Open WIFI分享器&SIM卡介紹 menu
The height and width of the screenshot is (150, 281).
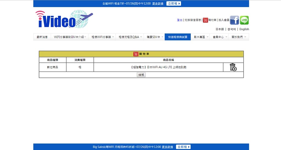coord(69,37)
